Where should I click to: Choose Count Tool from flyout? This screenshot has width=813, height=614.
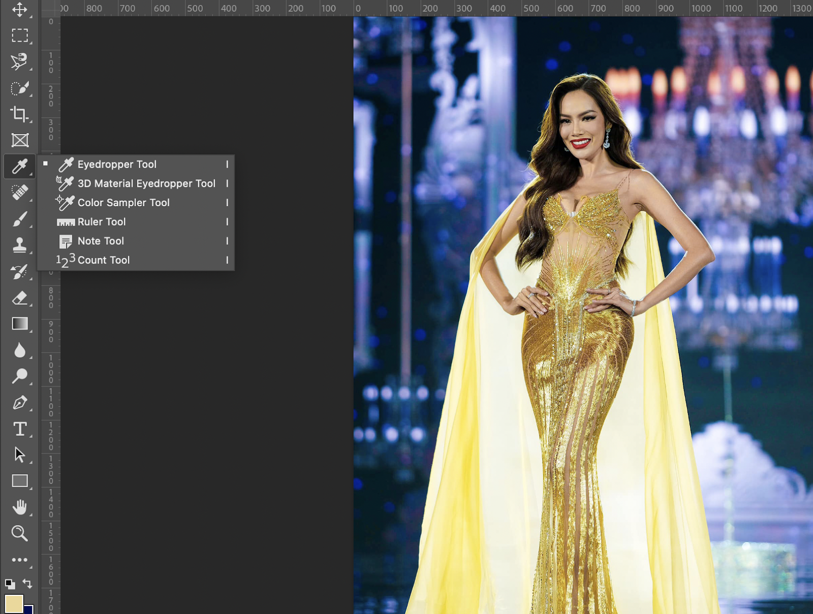point(136,260)
